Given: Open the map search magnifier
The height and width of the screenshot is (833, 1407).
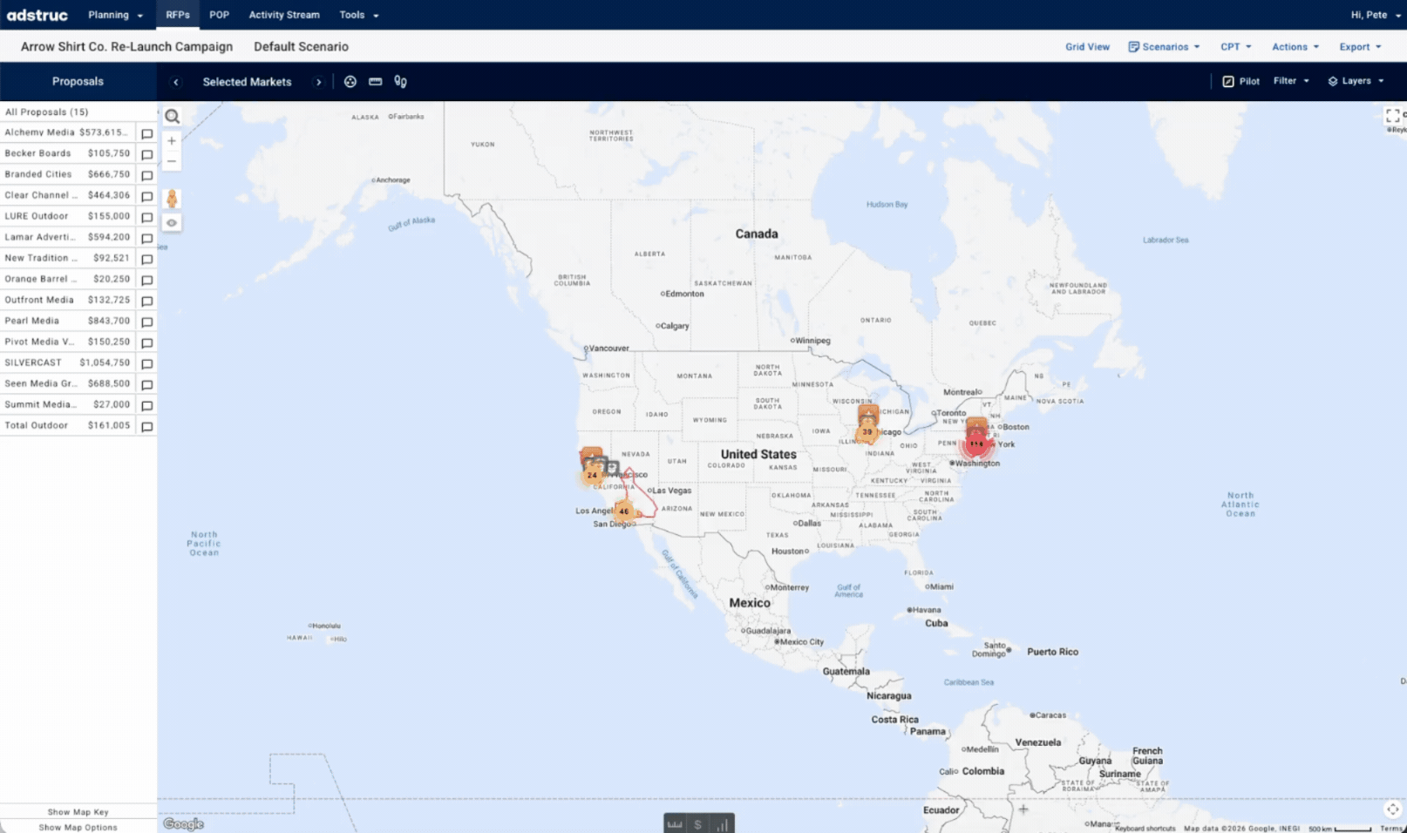Looking at the screenshot, I should point(173,117).
